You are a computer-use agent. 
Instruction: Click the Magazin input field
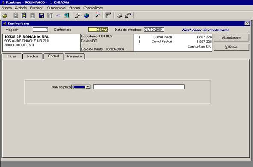click(40, 30)
